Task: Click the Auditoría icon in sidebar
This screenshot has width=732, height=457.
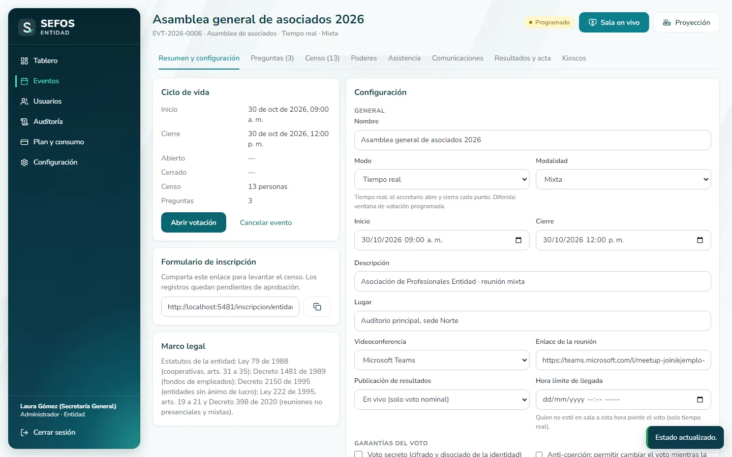Action: pos(24,122)
